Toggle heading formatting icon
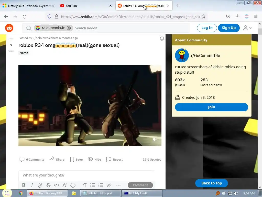 84,185
